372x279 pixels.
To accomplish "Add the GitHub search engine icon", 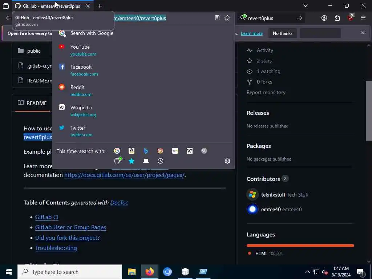I will 118,161.
